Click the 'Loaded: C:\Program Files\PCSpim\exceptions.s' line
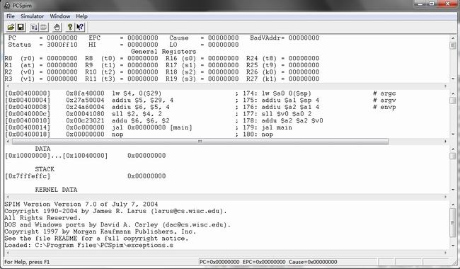Viewport: 460px width, 269px height. pyautogui.click(x=88, y=245)
